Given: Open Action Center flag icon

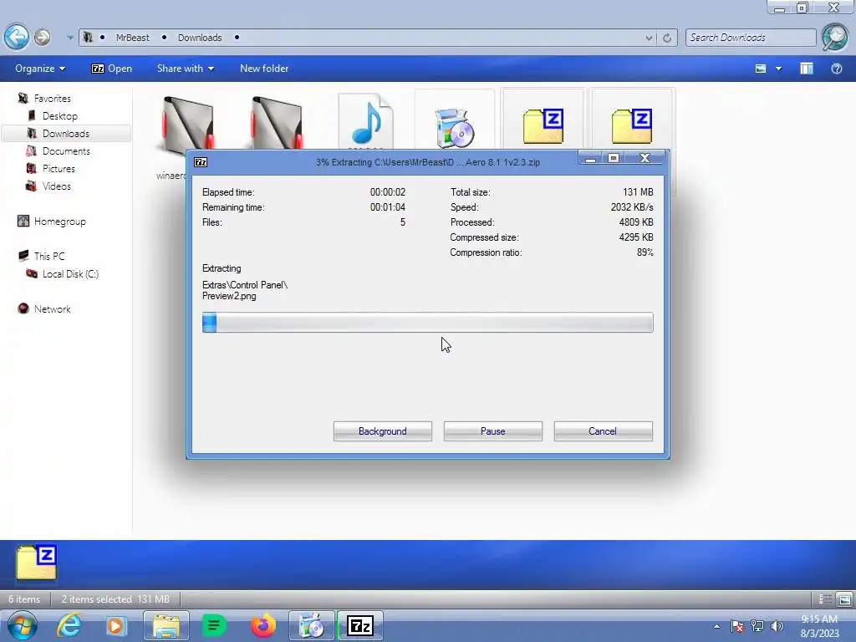Looking at the screenshot, I should pyautogui.click(x=737, y=626).
